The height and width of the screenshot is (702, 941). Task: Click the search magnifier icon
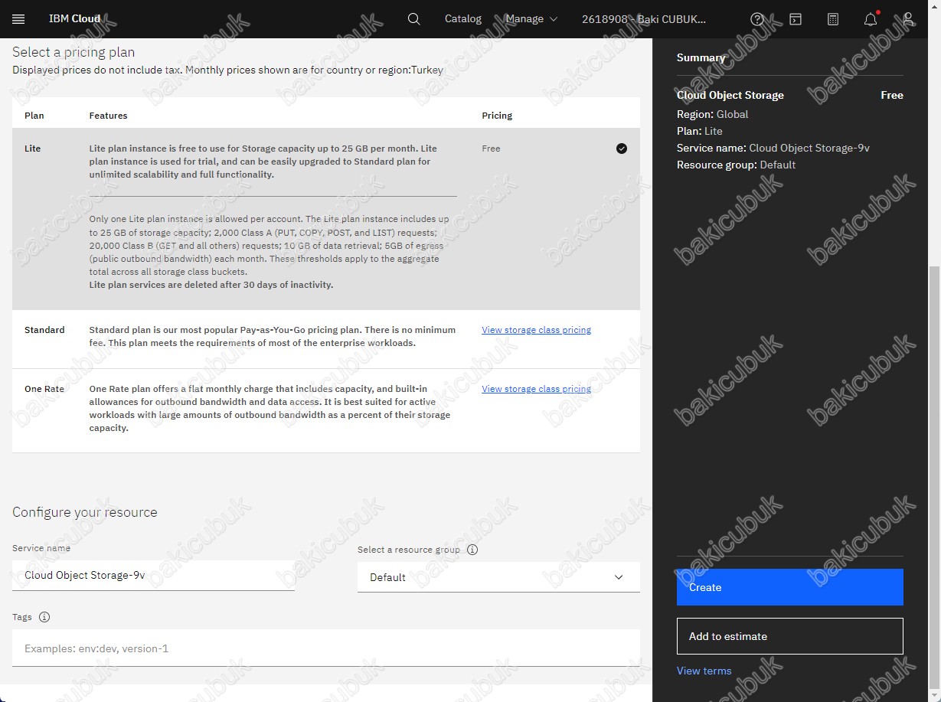point(414,19)
